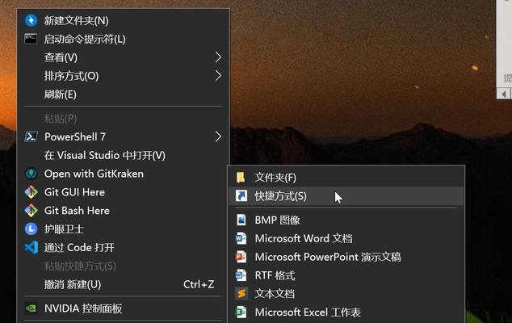512x323 pixels.
Task: Click the Microsoft Excel worksheet icon
Action: (241, 313)
